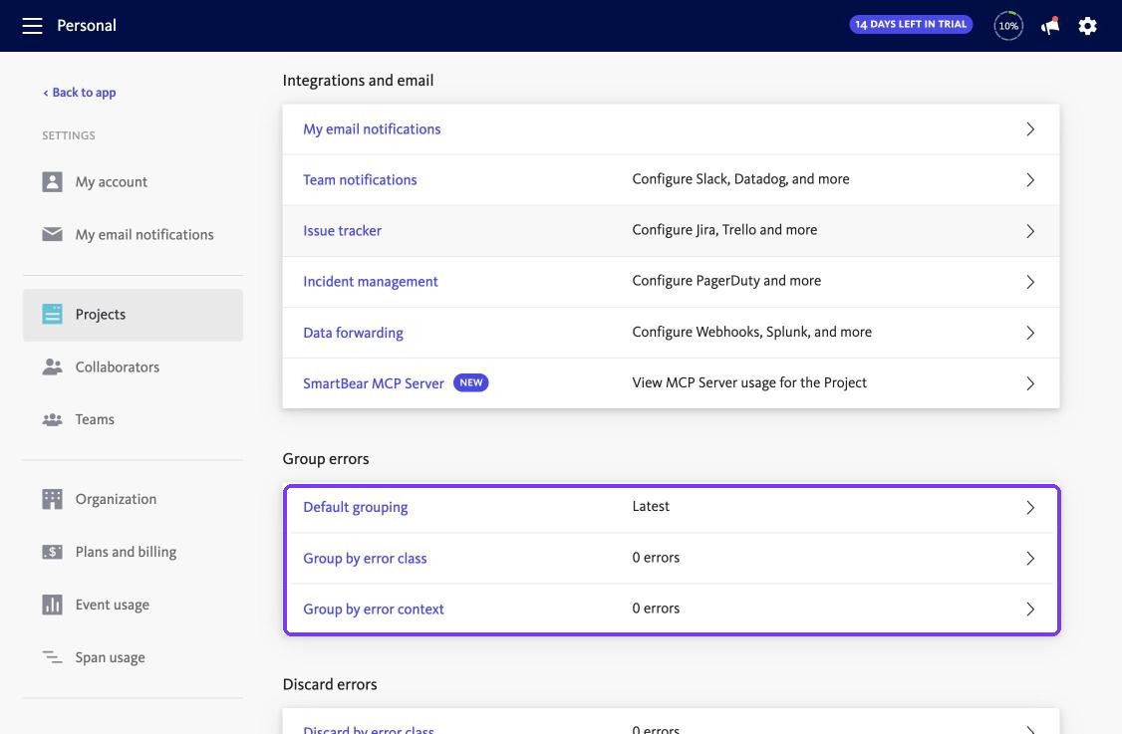Open Group by error context setting
The height and width of the screenshot is (734, 1122).
[374, 609]
